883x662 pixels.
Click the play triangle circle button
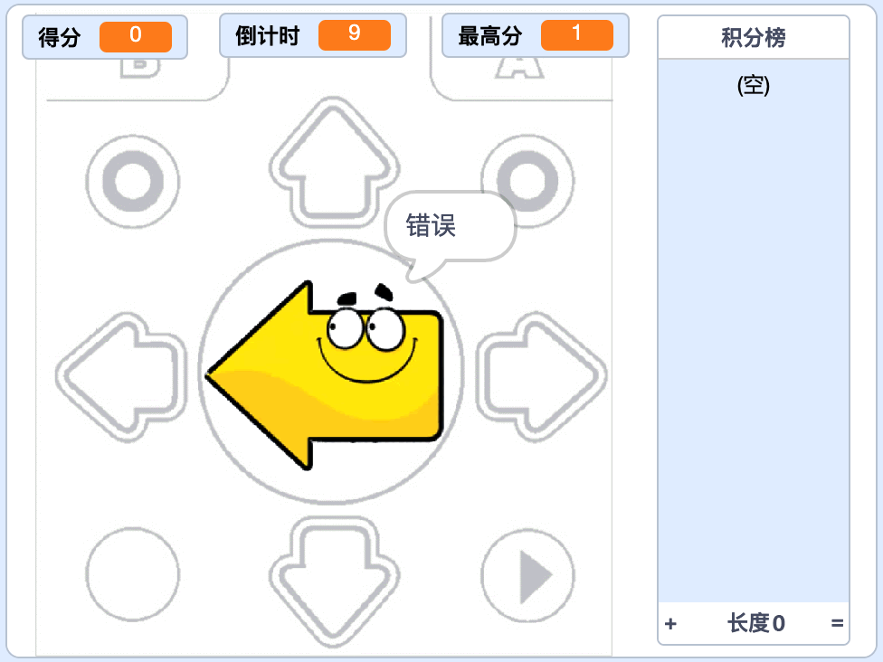tap(528, 576)
